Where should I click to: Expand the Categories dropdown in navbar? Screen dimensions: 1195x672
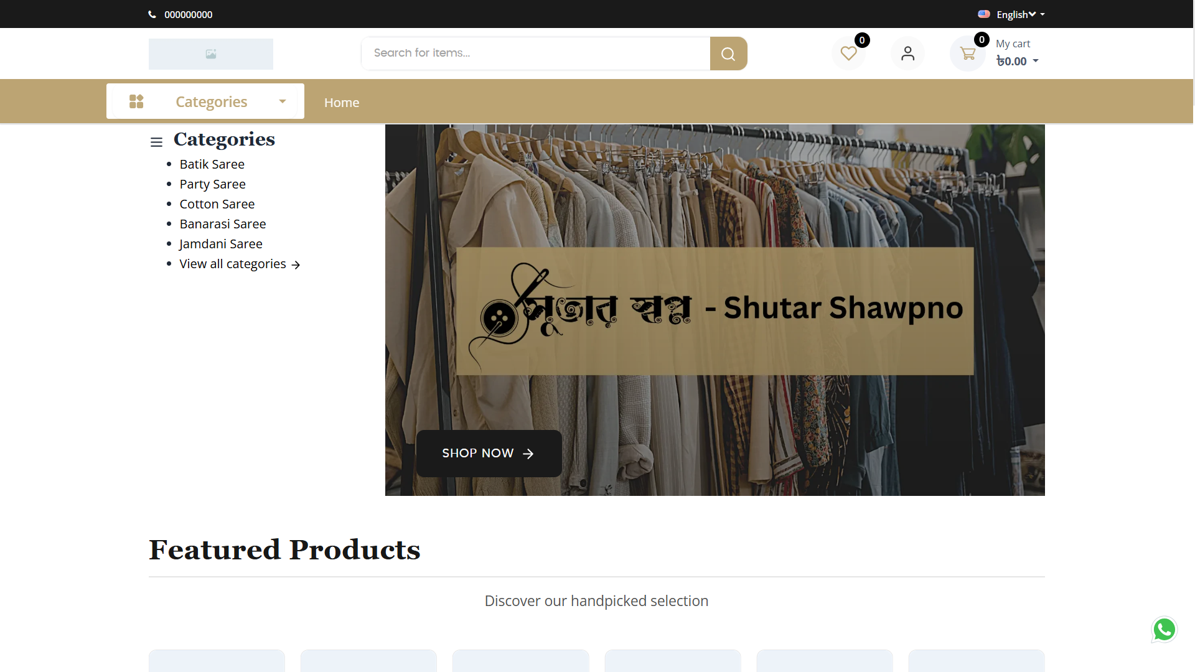205,101
